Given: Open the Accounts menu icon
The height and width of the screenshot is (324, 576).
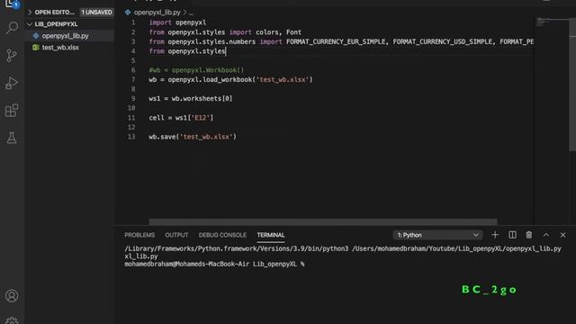Looking at the screenshot, I should [12, 296].
